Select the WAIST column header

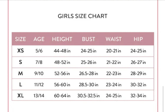(113, 39)
